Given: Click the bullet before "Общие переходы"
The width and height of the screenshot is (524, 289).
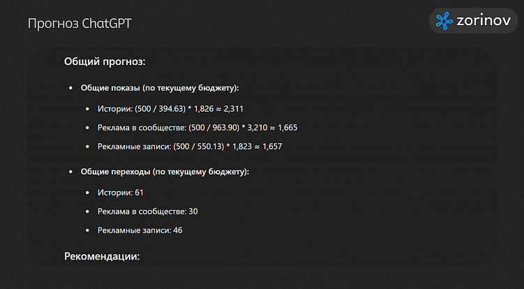Looking at the screenshot, I should coord(70,172).
